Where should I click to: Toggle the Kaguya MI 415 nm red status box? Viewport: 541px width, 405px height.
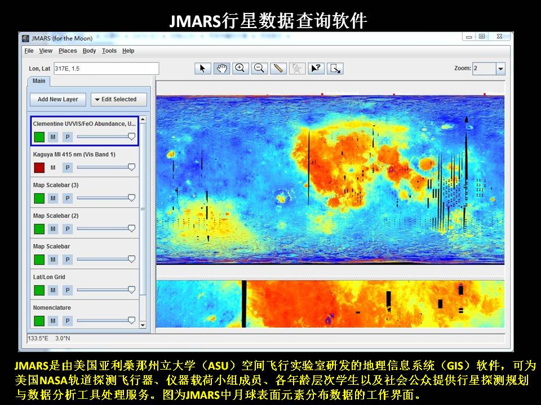point(39,168)
